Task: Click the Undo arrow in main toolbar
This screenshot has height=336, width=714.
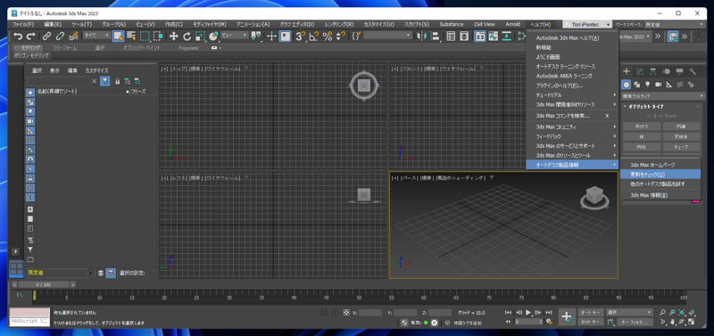Action: (x=18, y=37)
